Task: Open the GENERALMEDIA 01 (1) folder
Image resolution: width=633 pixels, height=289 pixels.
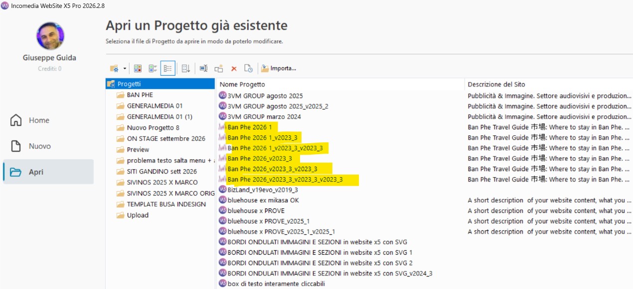Action: pos(159,116)
